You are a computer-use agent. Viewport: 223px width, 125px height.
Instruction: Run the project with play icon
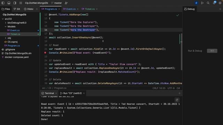point(202,3)
